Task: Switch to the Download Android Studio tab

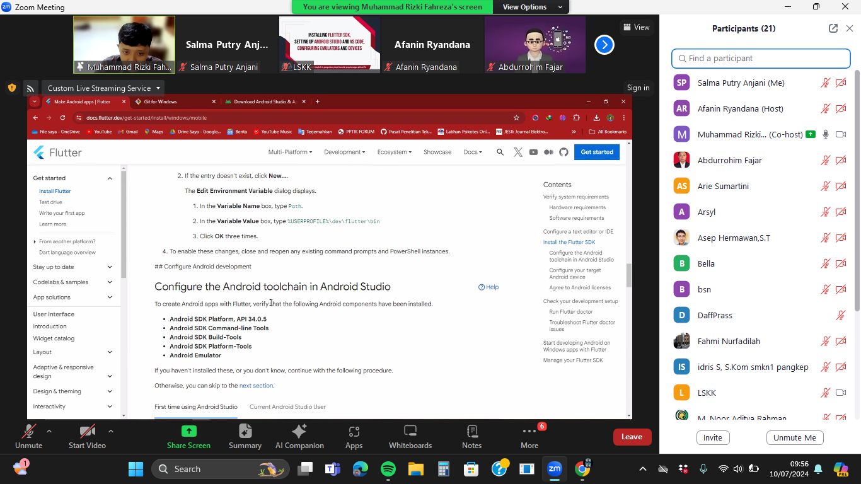Action: pos(265,101)
